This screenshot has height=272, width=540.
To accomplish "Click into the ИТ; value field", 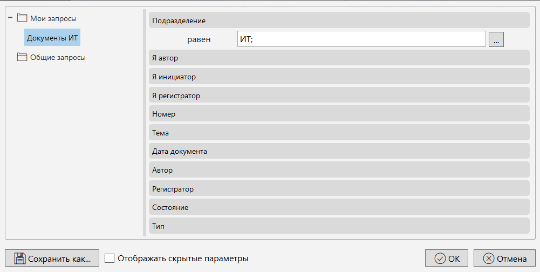I will [361, 39].
